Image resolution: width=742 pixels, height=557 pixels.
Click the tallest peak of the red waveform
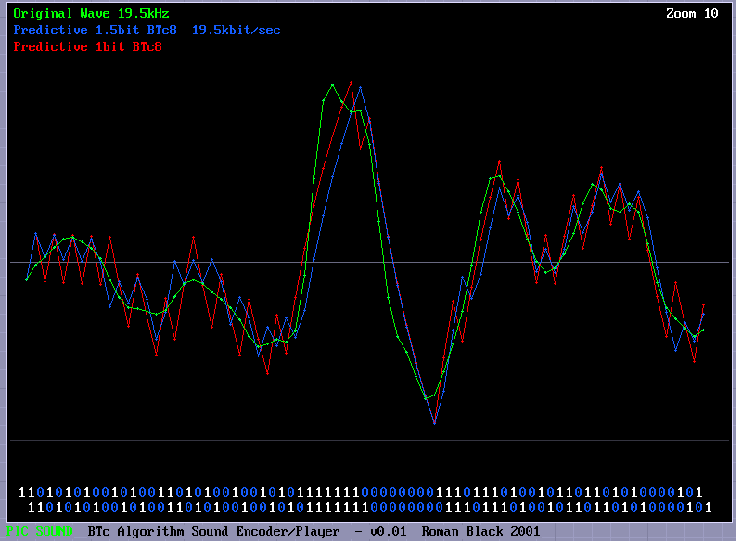351,82
